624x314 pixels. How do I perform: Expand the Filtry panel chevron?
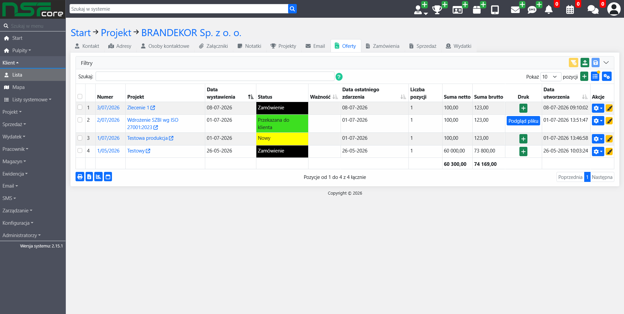[x=606, y=63]
